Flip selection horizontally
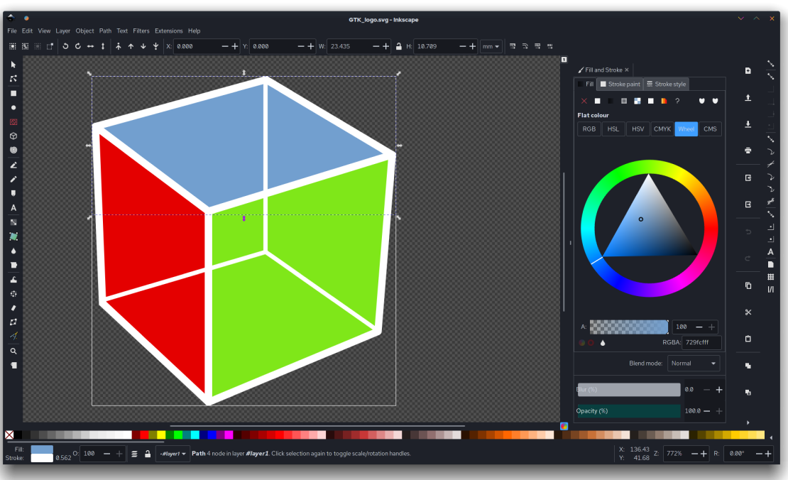The width and height of the screenshot is (788, 480). pos(90,46)
